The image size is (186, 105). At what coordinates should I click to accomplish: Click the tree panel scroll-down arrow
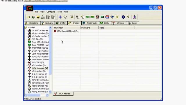50,92
